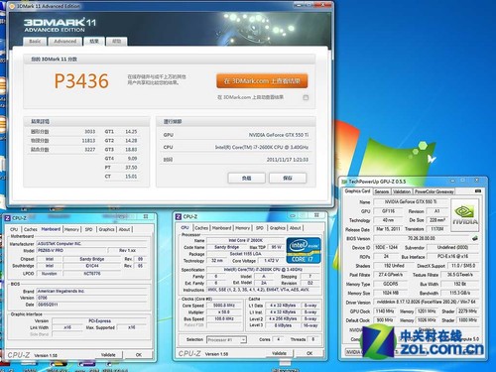This screenshot has width=496, height=372.
Task: Select the 结果 results tab in 3DMark 11
Action: click(94, 41)
